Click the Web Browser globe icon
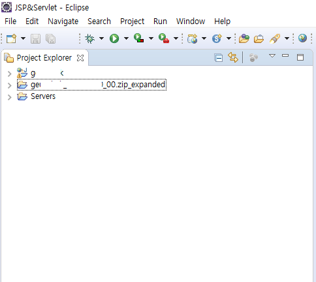Screen dimensions: 316x282 [302, 38]
